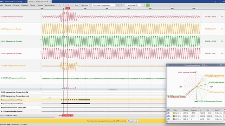Viewport: 225px width, 126px height.
Task: Select Хорошовская-Лозовая ВЧ прм signal row
Action: [12, 104]
